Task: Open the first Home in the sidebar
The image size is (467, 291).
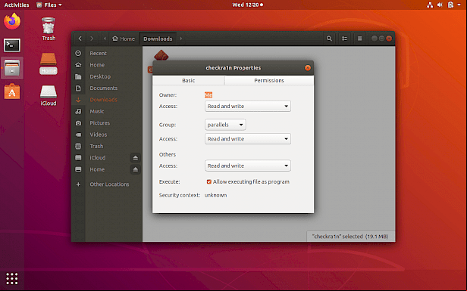Action: [x=107, y=65]
